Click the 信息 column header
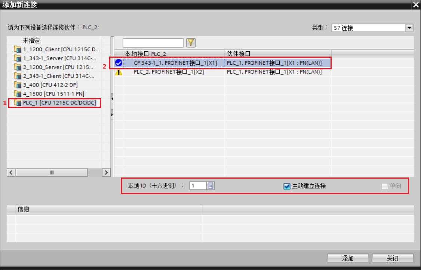Image resolution: width=421 pixels, height=270 pixels. (109, 209)
